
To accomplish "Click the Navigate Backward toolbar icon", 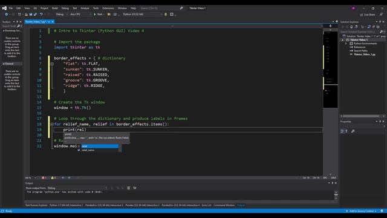I will point(6,15).
